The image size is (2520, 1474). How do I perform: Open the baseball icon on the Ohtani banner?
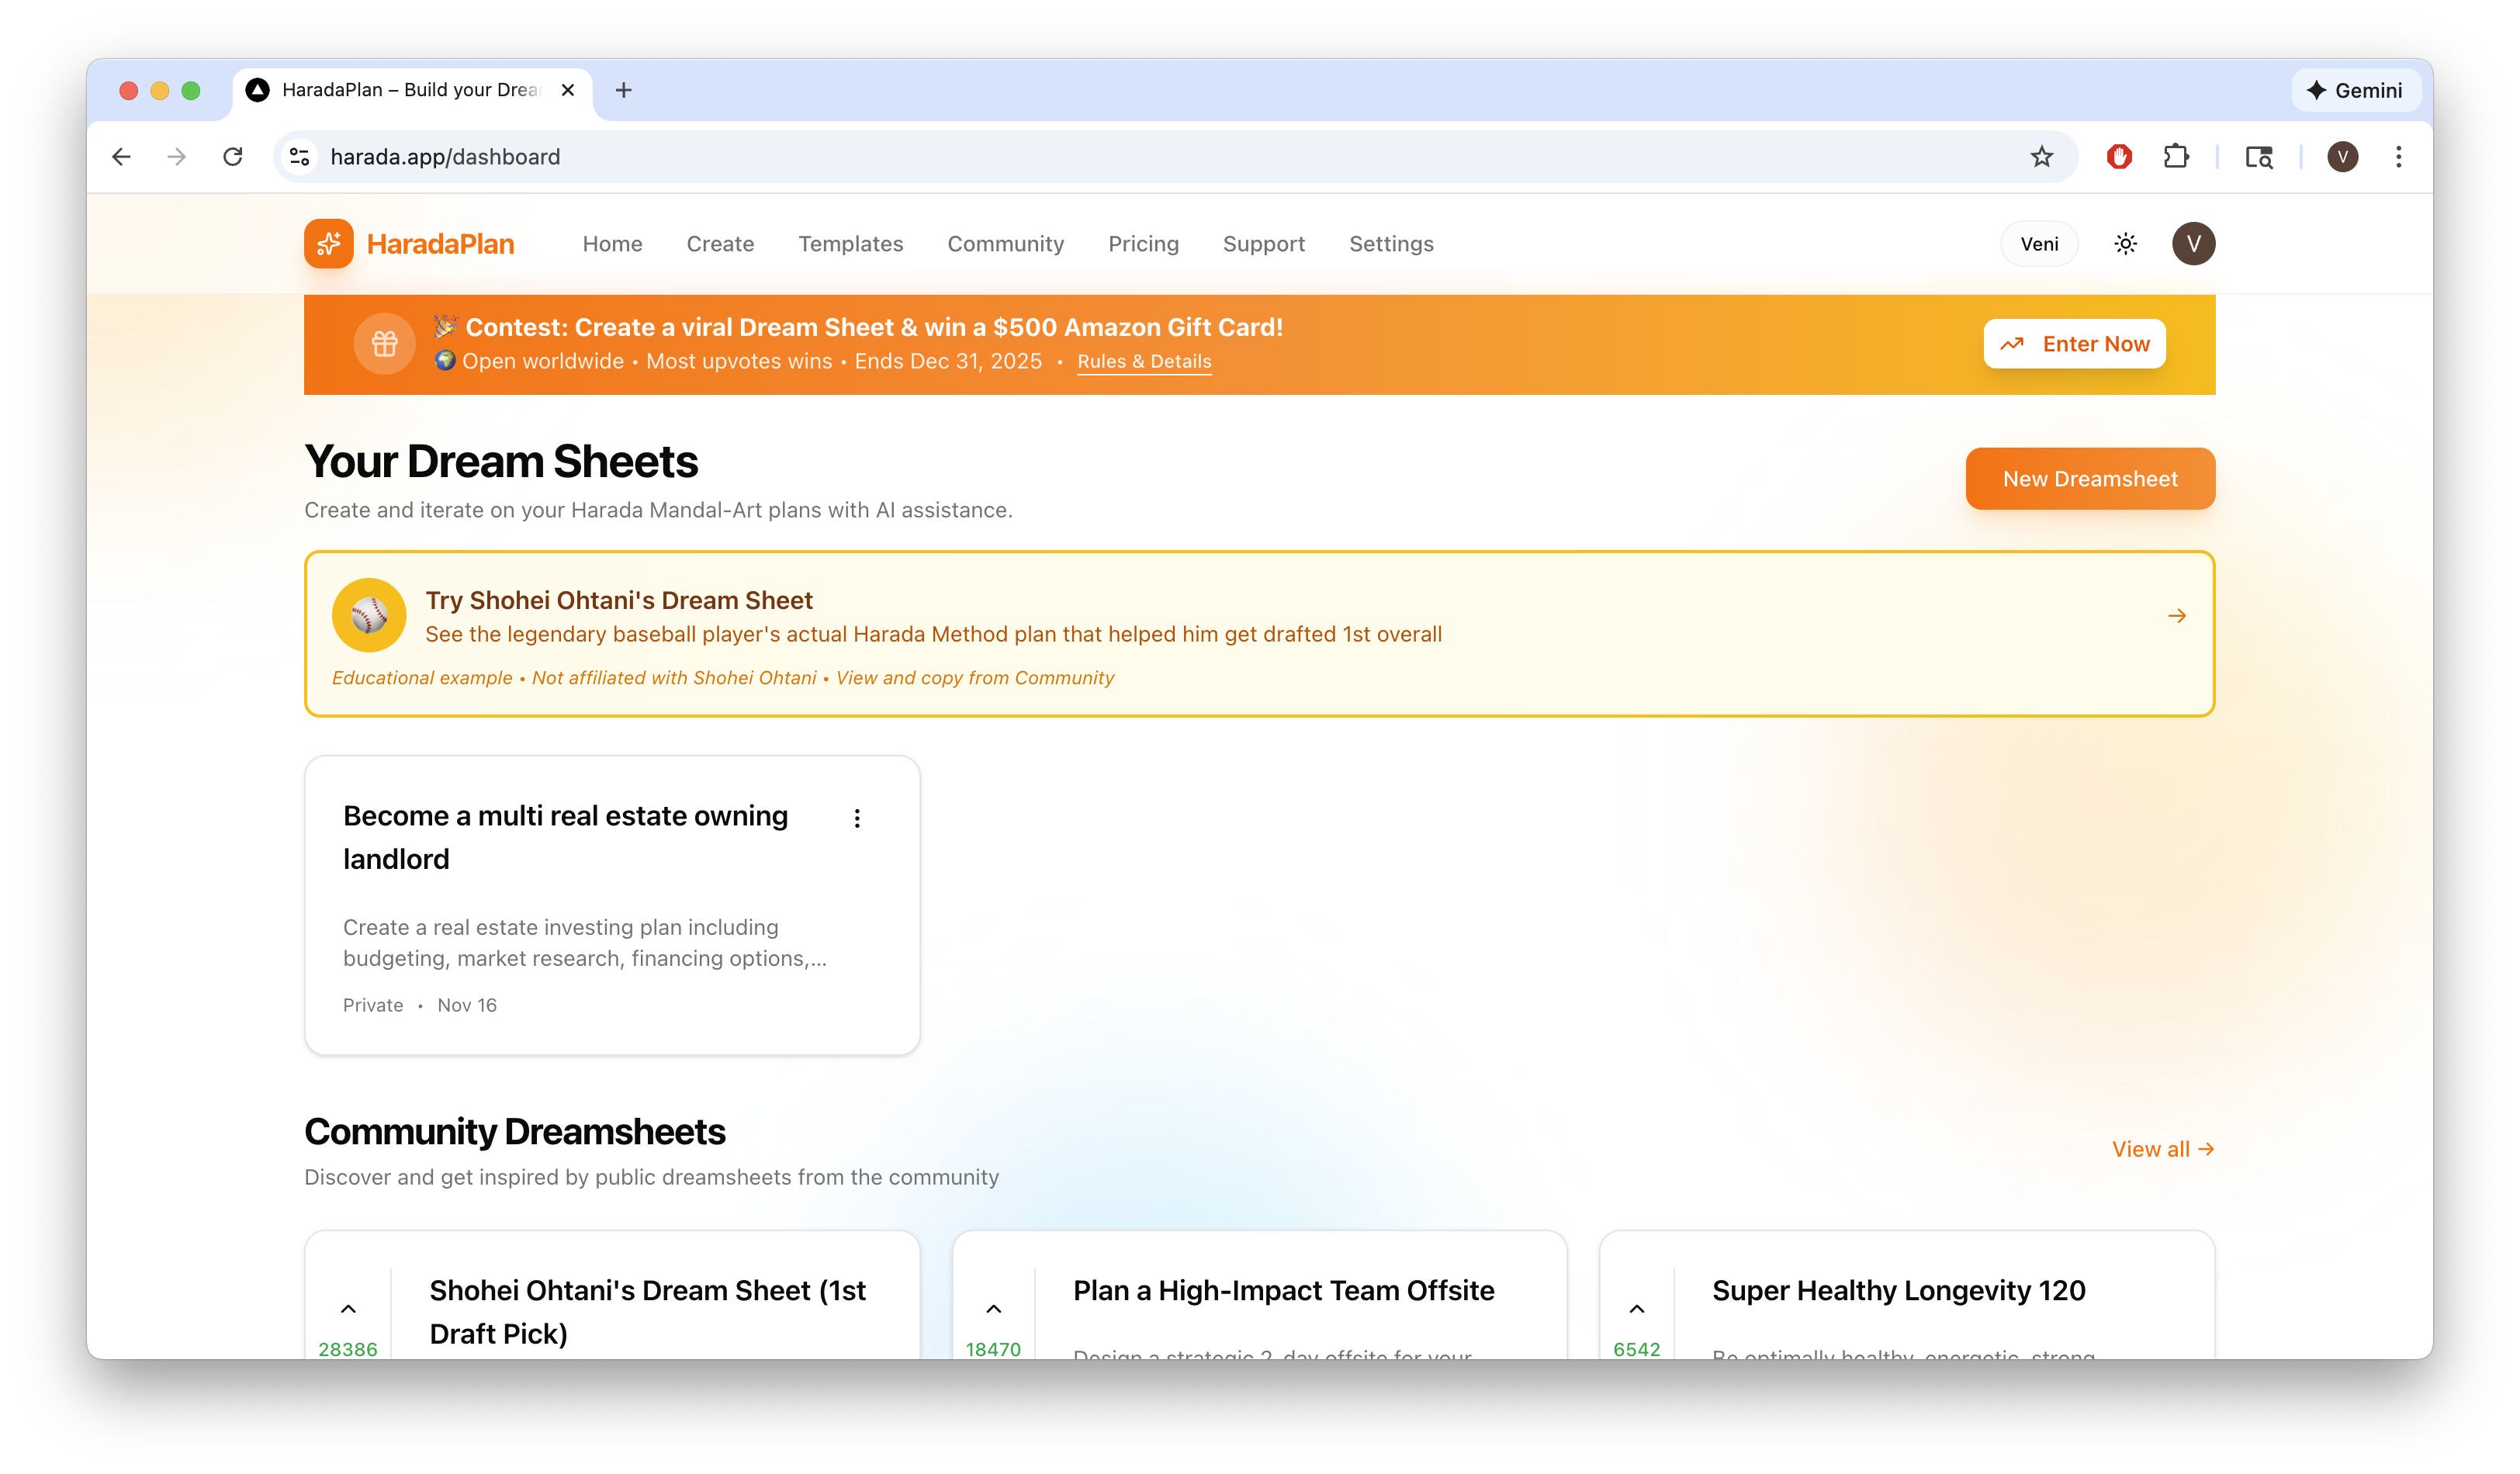(369, 615)
